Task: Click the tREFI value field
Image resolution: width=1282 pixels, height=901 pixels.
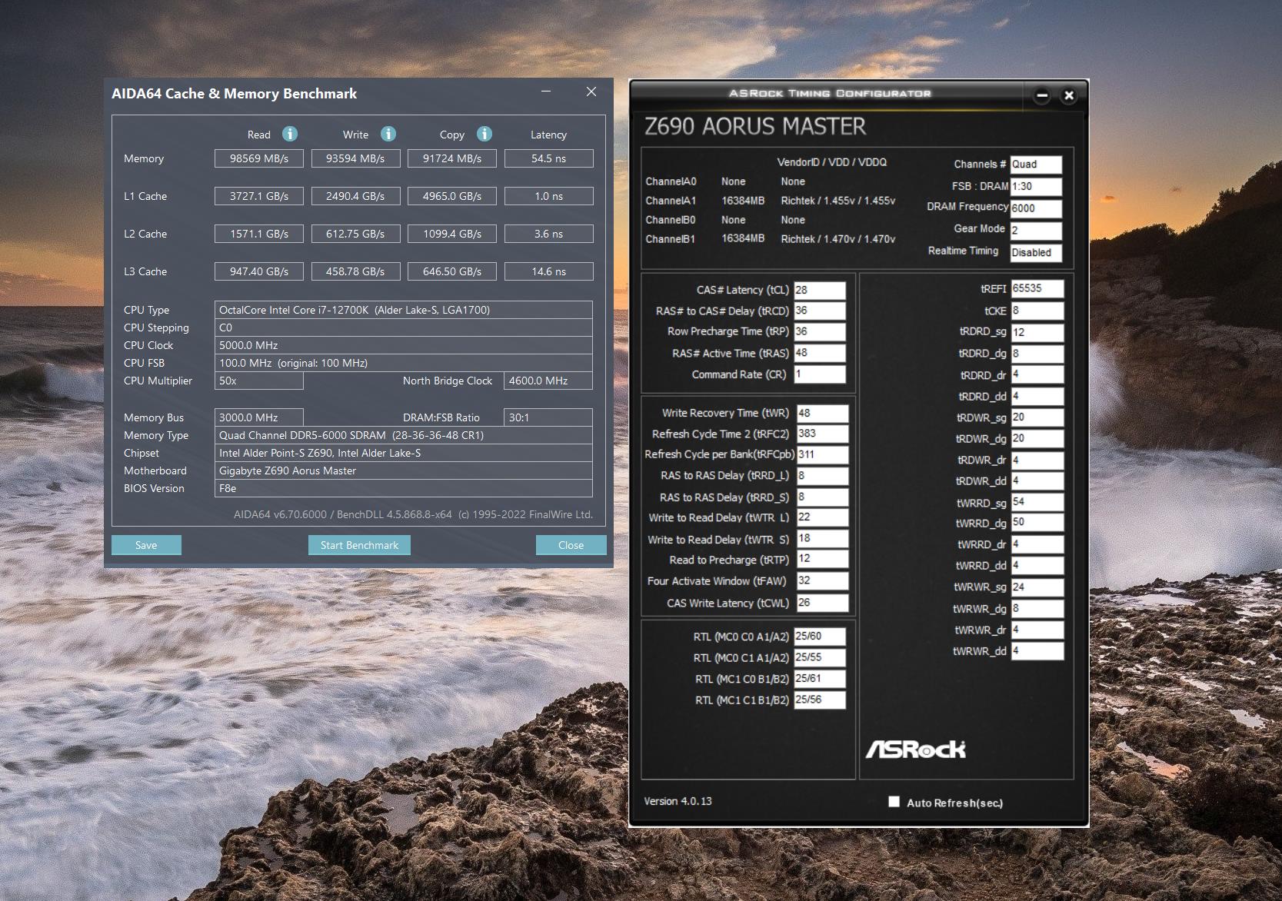Action: pyautogui.click(x=1037, y=289)
